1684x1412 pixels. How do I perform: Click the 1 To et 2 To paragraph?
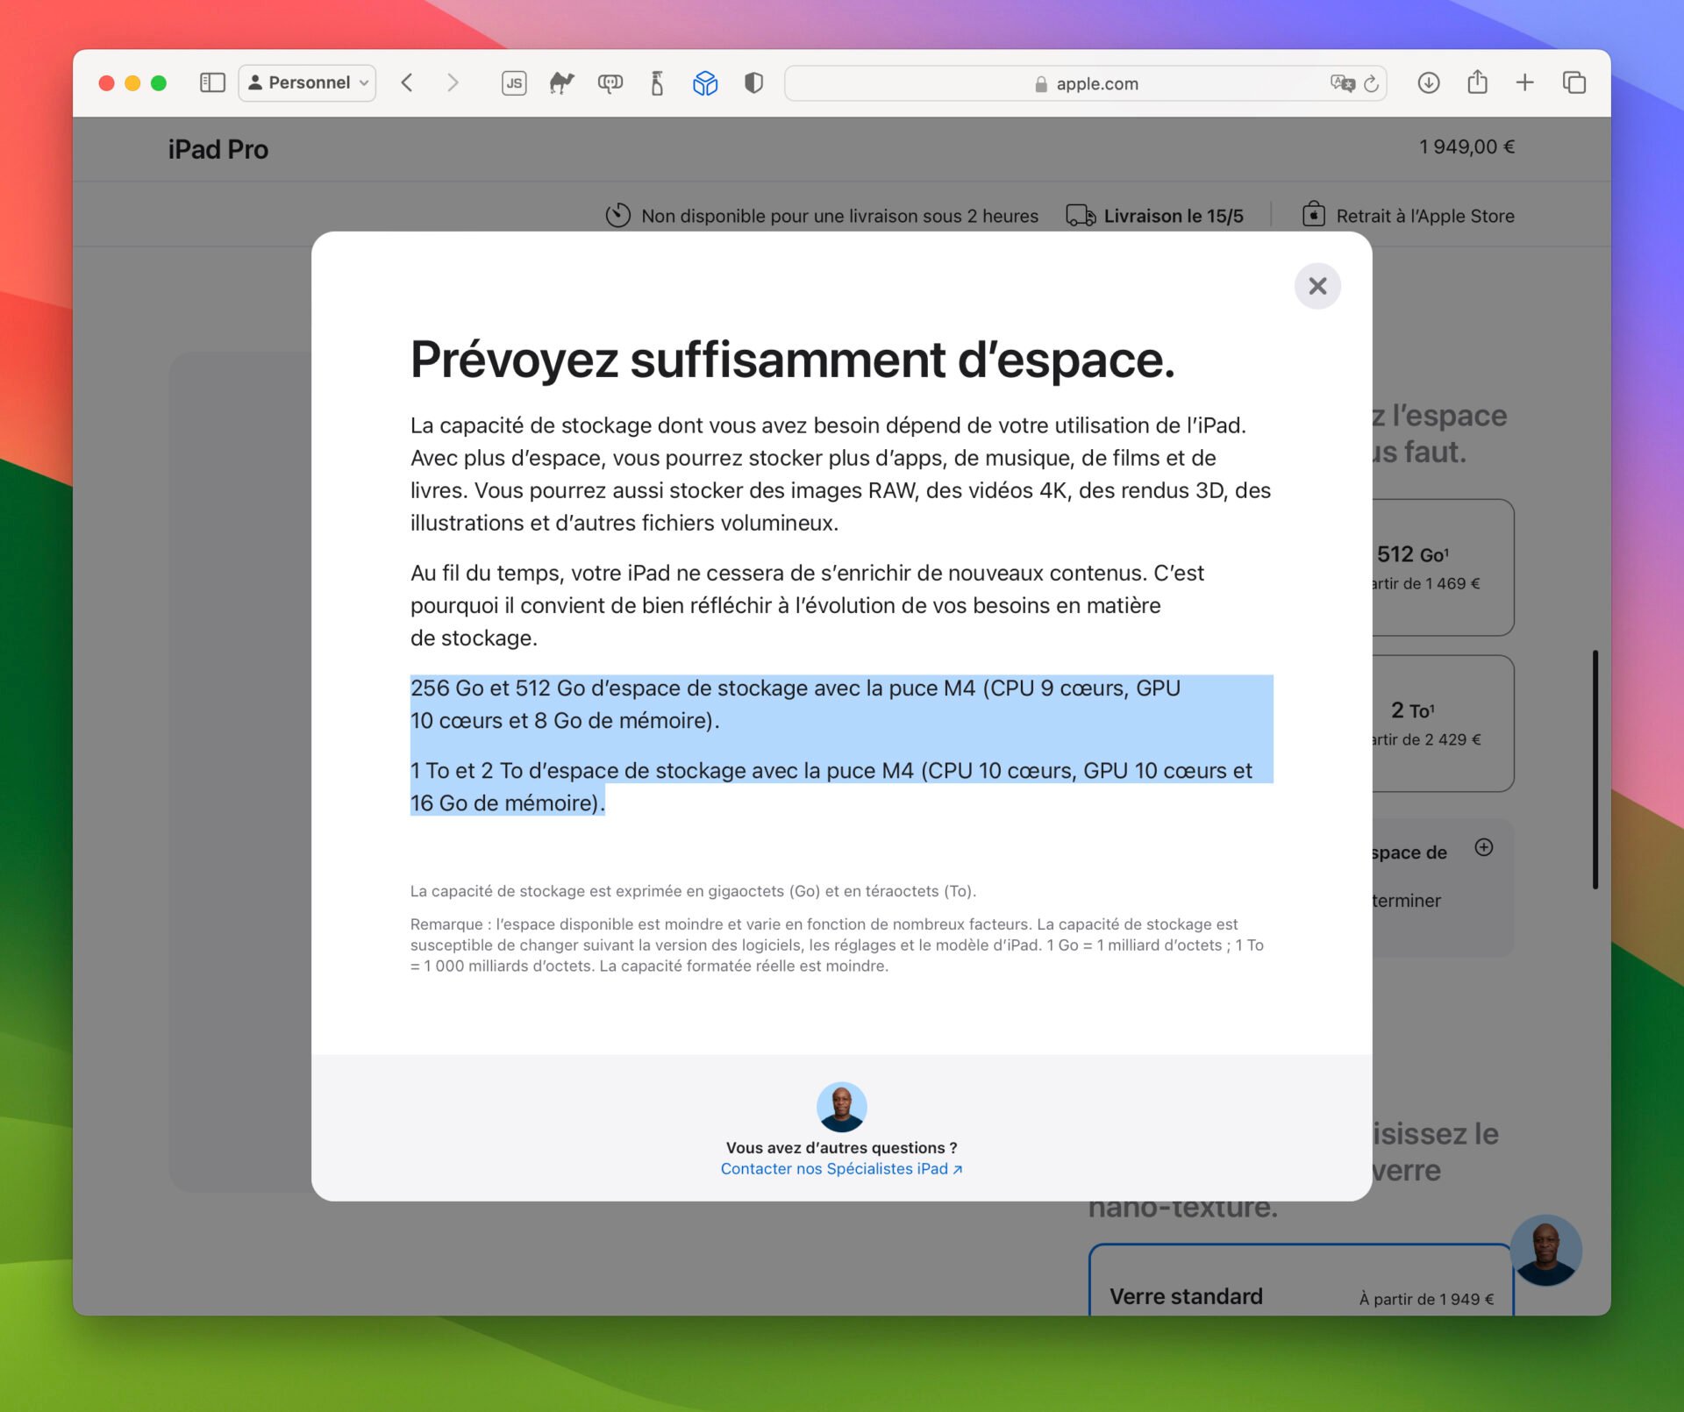(831, 787)
